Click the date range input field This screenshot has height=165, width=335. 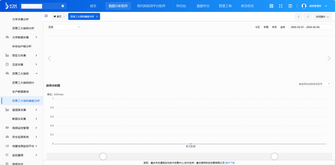click(310, 27)
